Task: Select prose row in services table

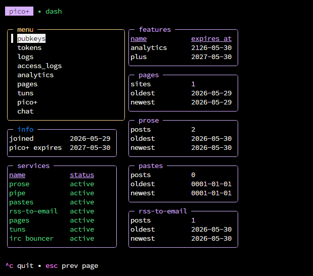Action: pos(52,184)
